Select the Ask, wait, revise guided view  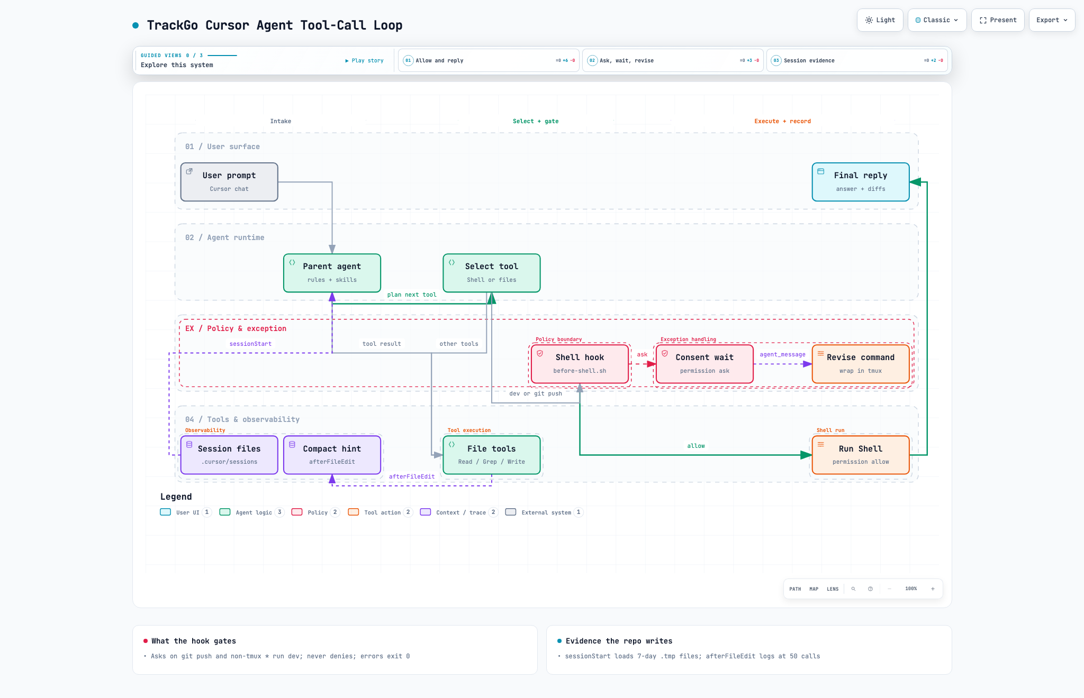pyautogui.click(x=673, y=60)
